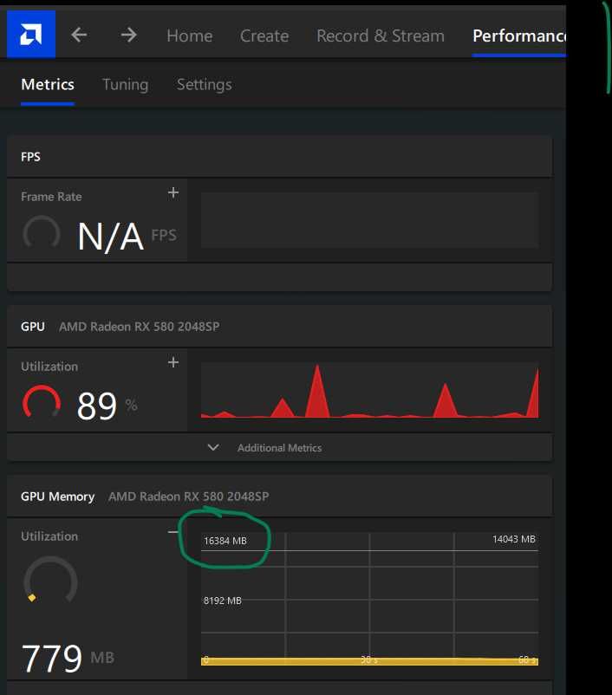This screenshot has width=612, height=695.
Task: Expand GPU Utilization metric with plus icon
Action: coord(173,362)
